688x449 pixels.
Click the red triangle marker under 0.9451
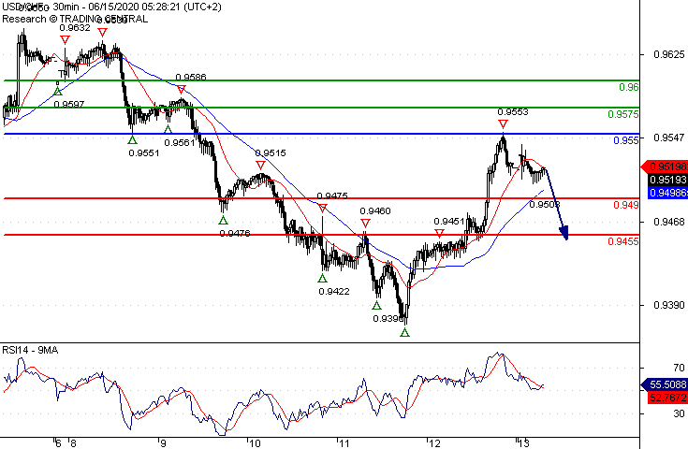coord(439,233)
